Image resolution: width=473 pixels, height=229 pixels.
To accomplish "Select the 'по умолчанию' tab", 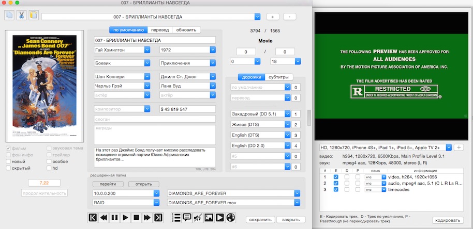I will tap(128, 30).
